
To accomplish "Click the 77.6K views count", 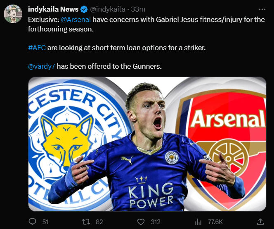I will [215, 222].
